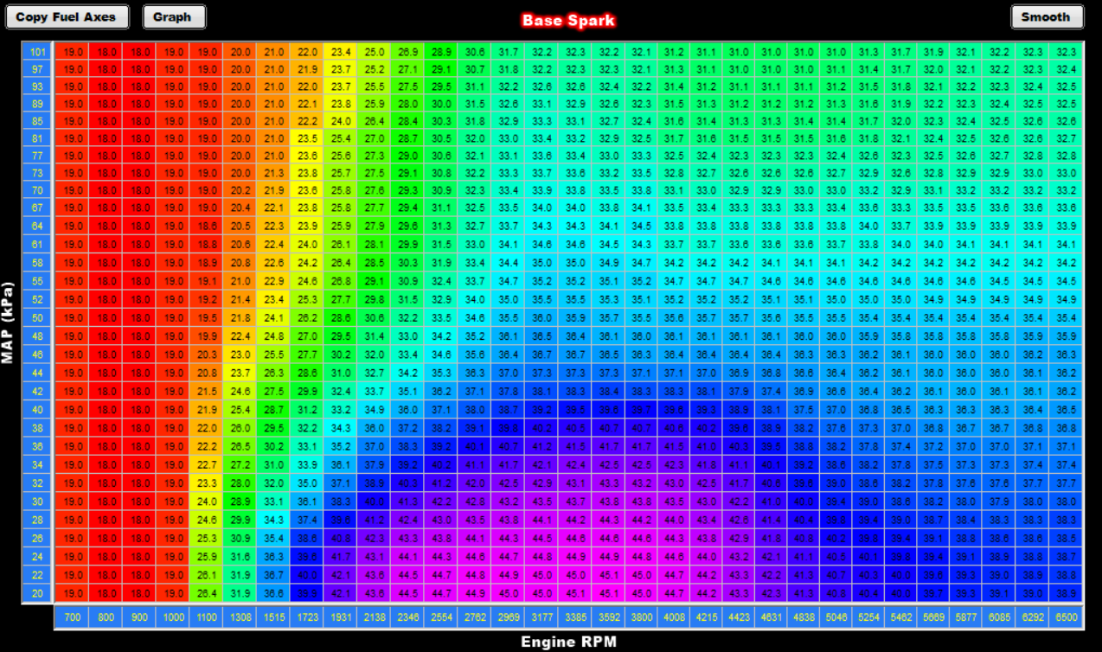
Task: Select the 2554 RPM column header
Action: tap(441, 617)
